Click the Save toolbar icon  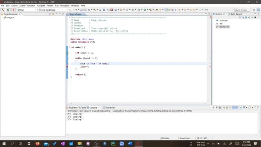[x=82, y=10]
